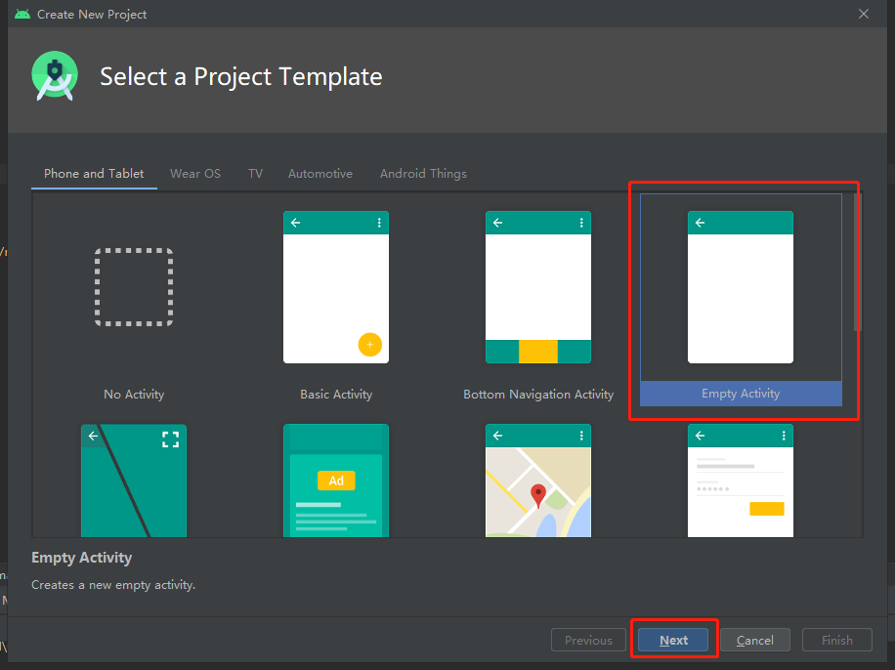Open the Android Things tab

423,173
